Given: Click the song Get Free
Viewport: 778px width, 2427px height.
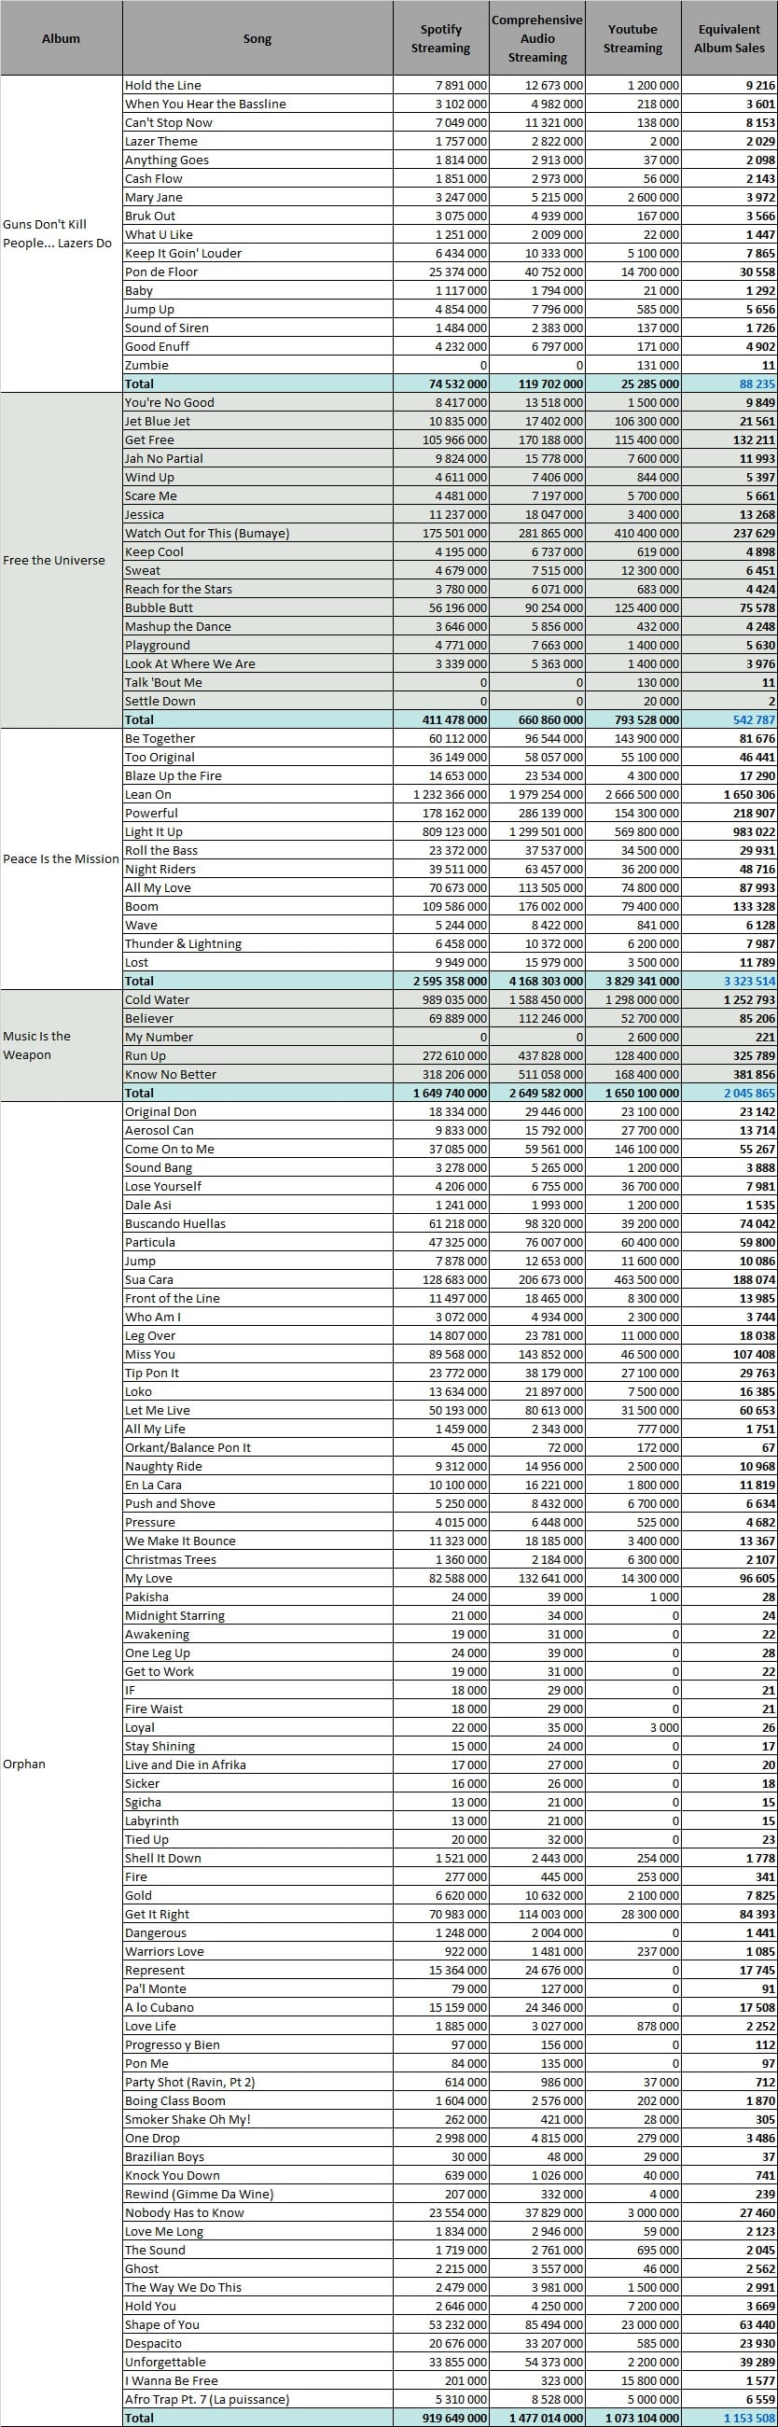Looking at the screenshot, I should pyautogui.click(x=149, y=440).
